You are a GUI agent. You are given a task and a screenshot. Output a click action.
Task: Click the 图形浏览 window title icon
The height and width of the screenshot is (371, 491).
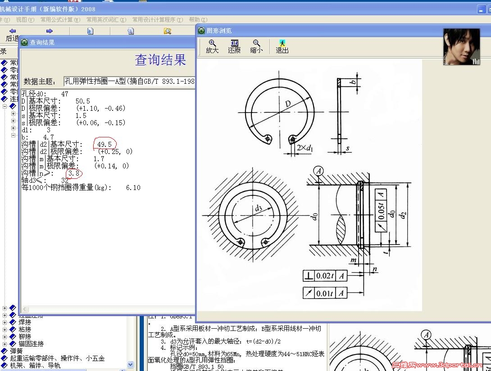tap(201, 30)
